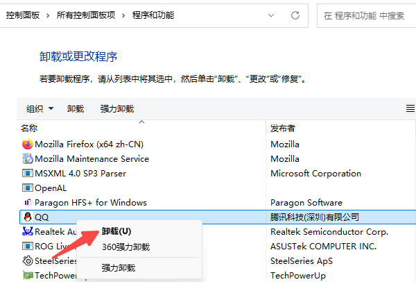The width and height of the screenshot is (416, 282).
Task: Select the Mozilla Maintenance Service icon
Action: point(28,159)
